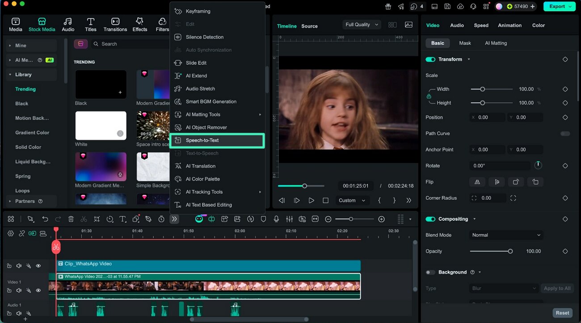Screen dimensions: 581x323
Task: Open the support headset icon
Action: [x=473, y=6]
